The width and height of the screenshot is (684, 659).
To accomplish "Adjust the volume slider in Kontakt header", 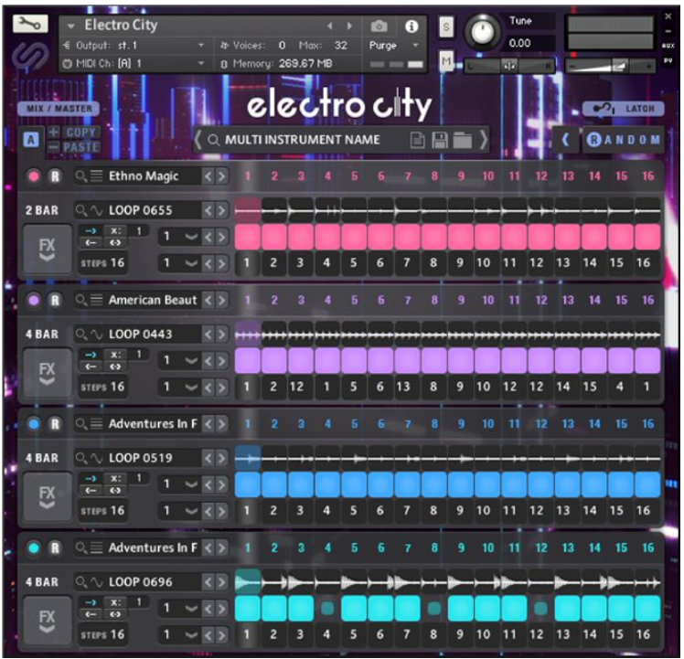I will pos(610,67).
